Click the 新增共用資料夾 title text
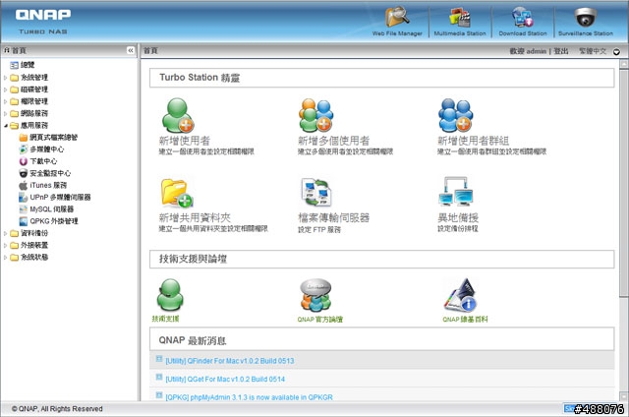 point(195,217)
